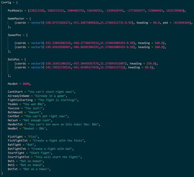Click the 'BetAmount' key name
The width and height of the screenshot is (194, 177).
(x=15, y=112)
